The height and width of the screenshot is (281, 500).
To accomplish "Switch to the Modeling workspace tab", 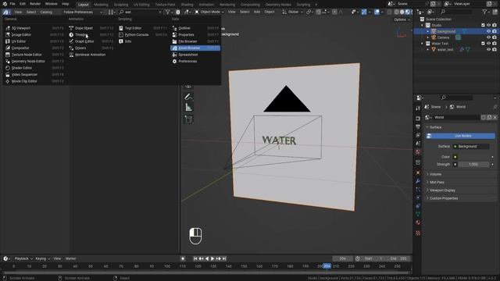I will point(101,5).
